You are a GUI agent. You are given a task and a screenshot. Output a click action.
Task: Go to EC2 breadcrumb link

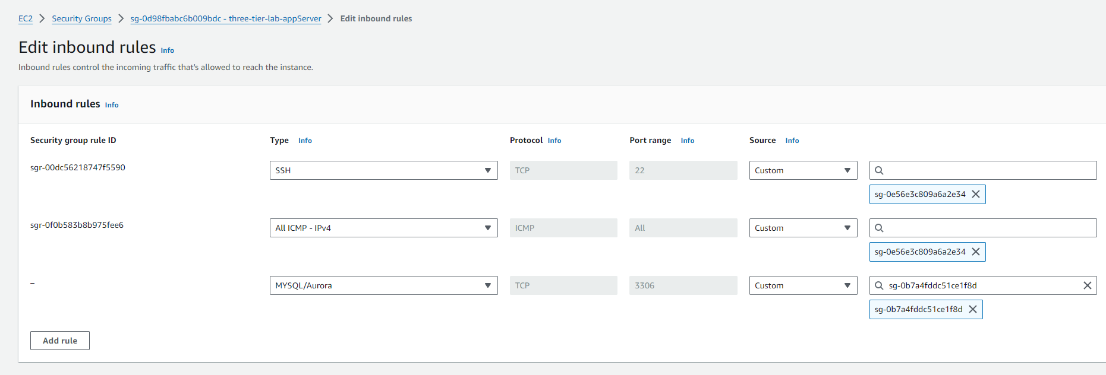point(26,18)
